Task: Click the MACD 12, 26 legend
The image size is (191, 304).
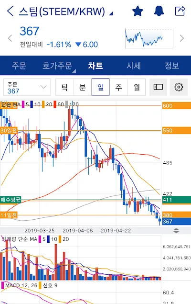Action: [x=21, y=286]
